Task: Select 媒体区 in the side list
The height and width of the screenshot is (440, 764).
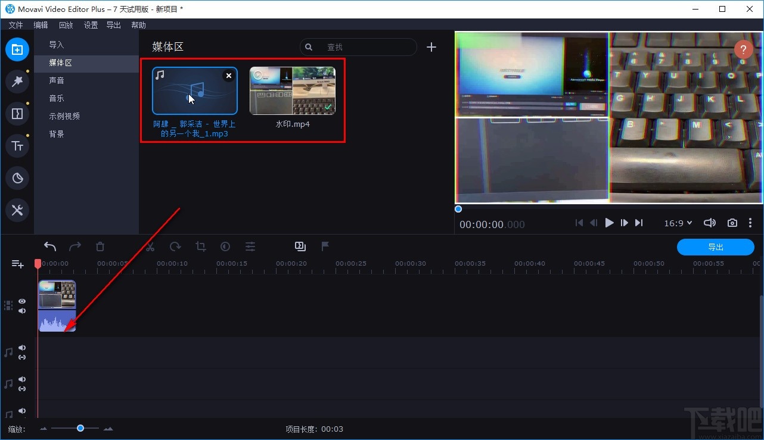Action: (x=86, y=63)
